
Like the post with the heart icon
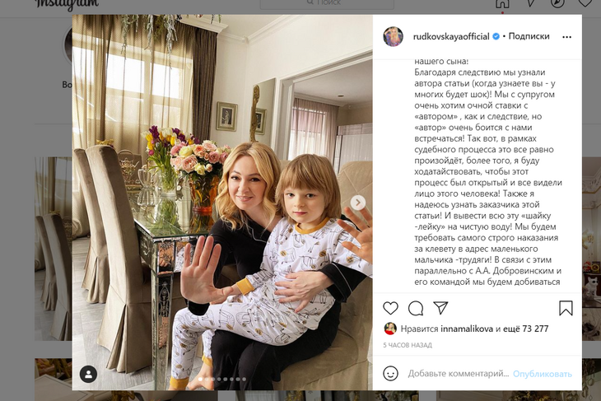coord(390,308)
